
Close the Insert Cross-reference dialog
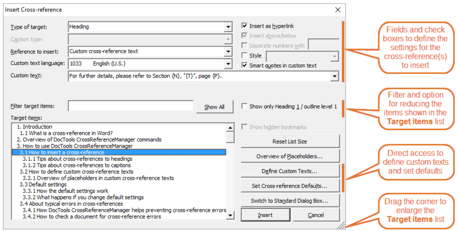click(338, 10)
